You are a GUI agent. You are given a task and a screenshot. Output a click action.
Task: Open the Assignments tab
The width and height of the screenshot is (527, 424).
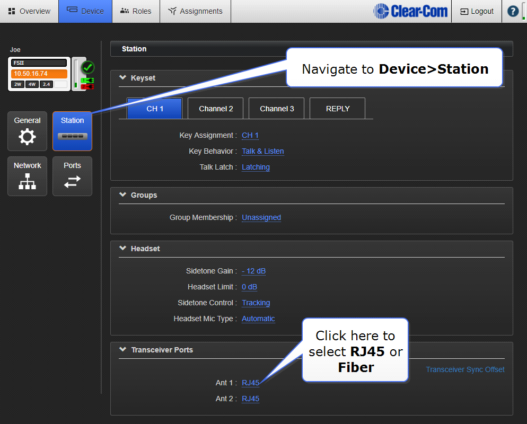coord(195,11)
